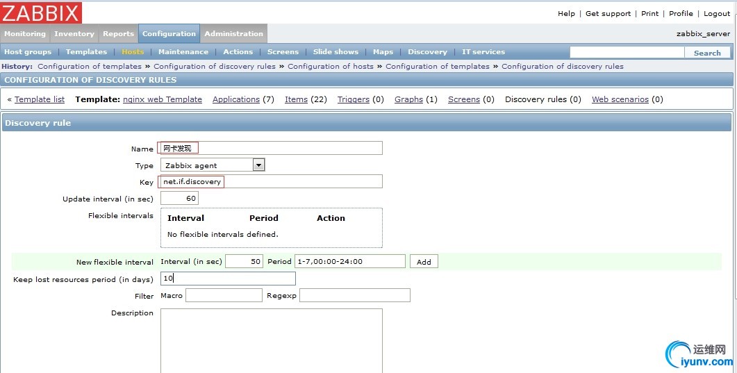The width and height of the screenshot is (737, 373).
Task: Click last history link Configuration of discovery rules
Action: pos(563,66)
